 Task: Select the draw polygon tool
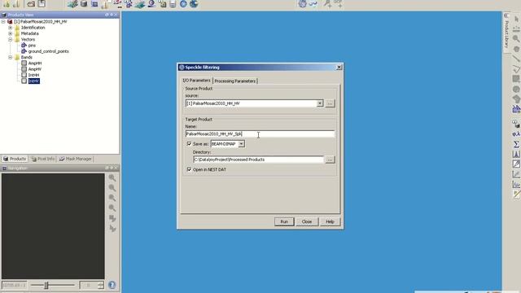pyautogui.click(x=516, y=99)
